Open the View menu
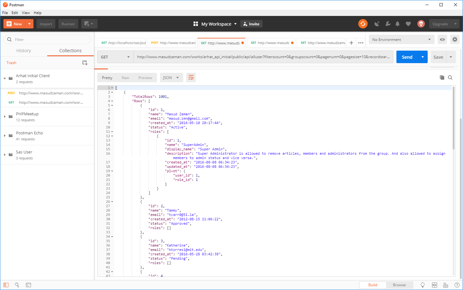The image size is (463, 290). (x=26, y=13)
